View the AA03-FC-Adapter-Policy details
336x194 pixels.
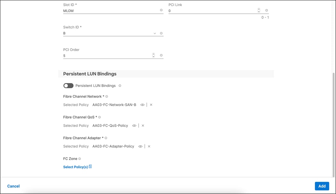[x=140, y=146]
